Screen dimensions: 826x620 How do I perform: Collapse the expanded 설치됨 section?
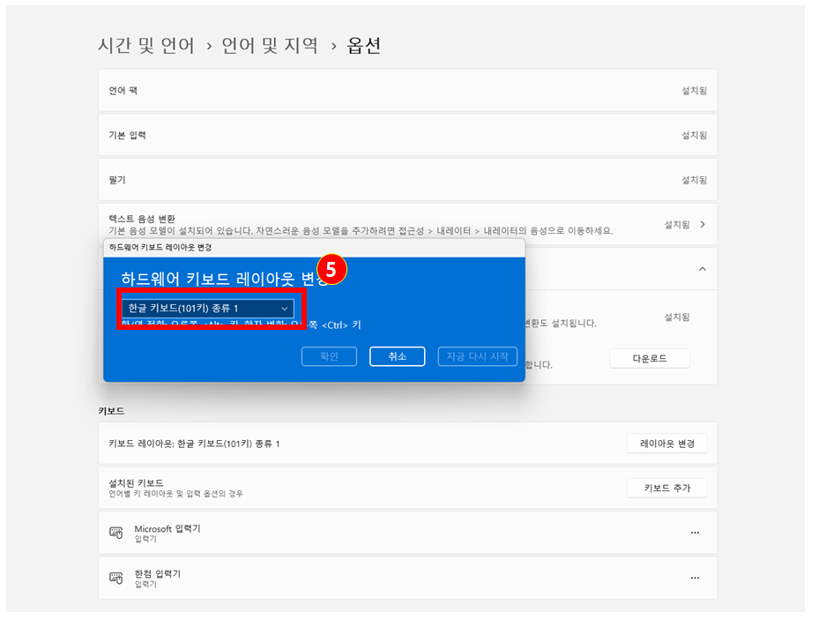[x=703, y=268]
